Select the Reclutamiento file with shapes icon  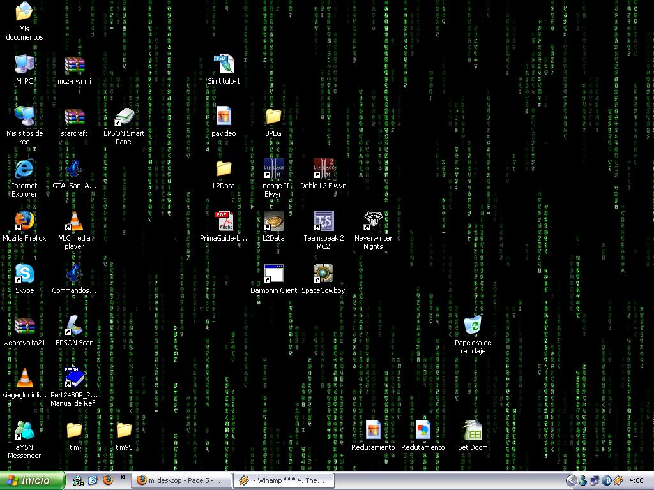pyautogui.click(x=423, y=436)
